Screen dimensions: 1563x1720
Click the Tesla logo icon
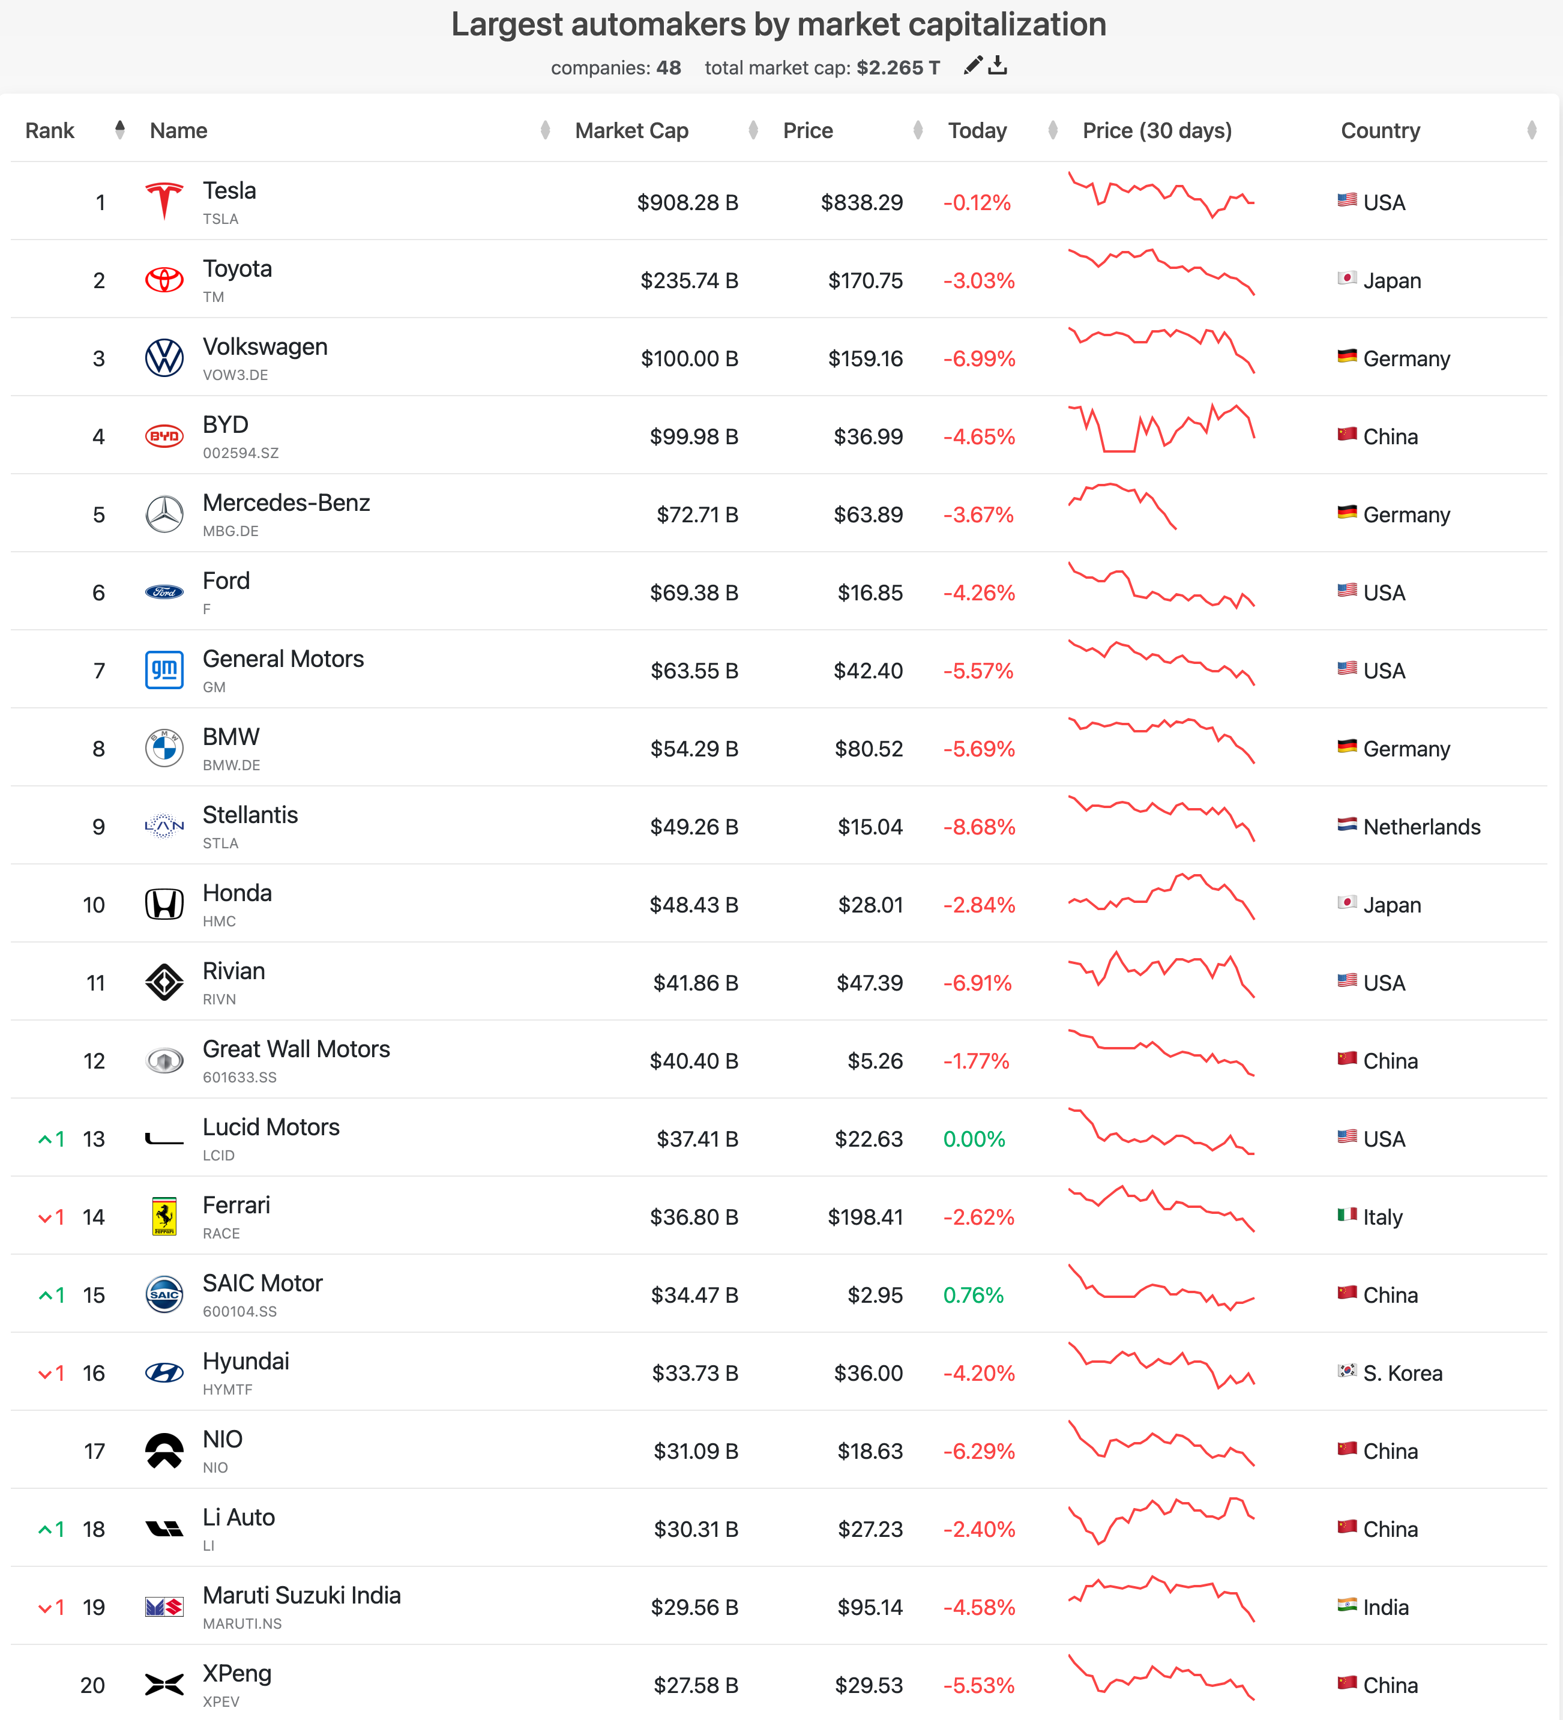(x=164, y=201)
